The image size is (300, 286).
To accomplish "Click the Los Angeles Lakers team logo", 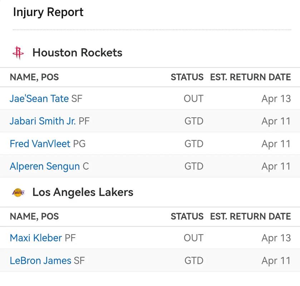I will point(18,192).
